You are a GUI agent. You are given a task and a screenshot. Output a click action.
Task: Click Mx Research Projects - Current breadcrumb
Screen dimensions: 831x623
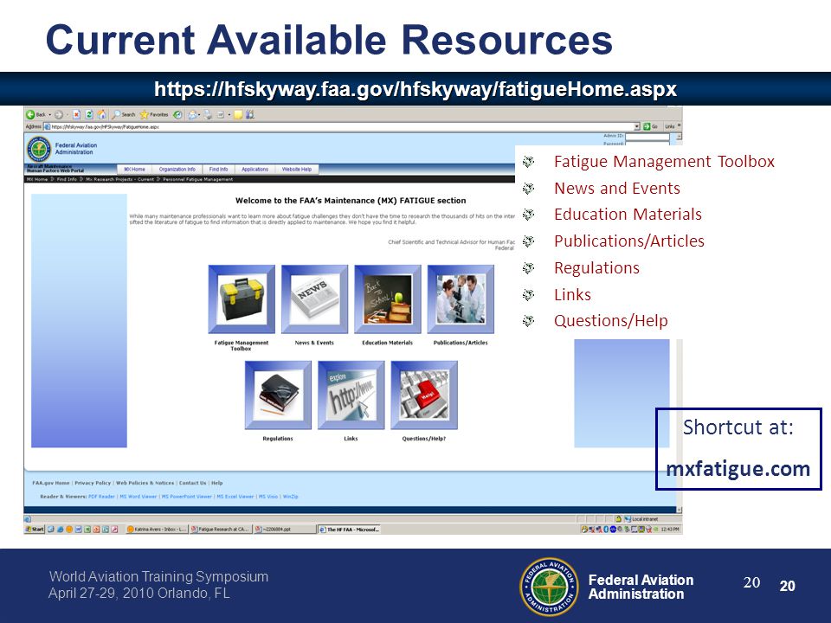119,179
